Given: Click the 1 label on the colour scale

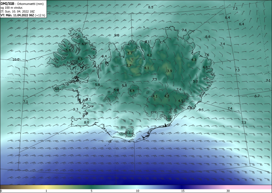Looking at the screenshot, I should (x=46, y=191).
